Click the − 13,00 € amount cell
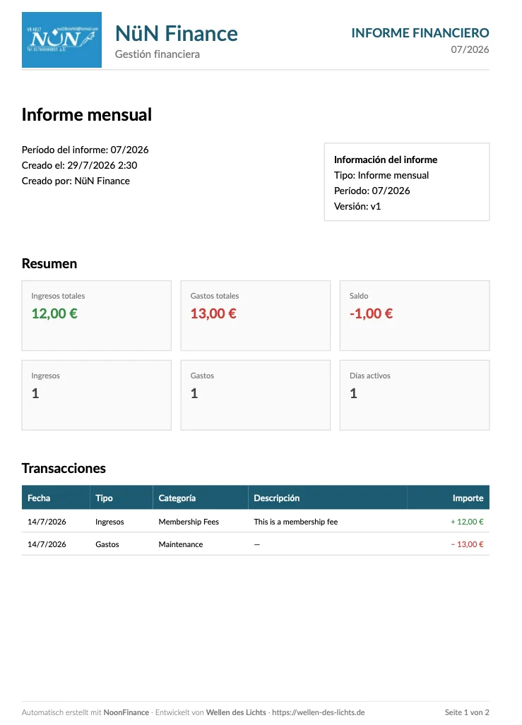This screenshot has width=522, height=725. pyautogui.click(x=467, y=544)
